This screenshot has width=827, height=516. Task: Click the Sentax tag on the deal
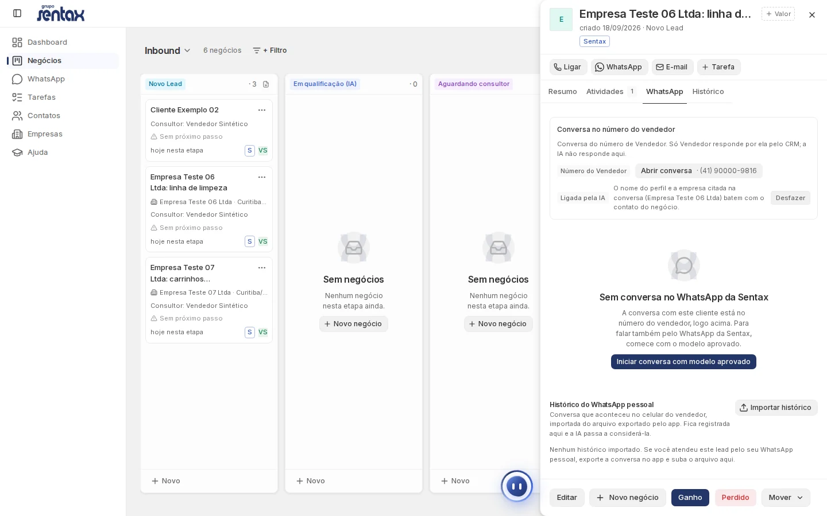594,41
